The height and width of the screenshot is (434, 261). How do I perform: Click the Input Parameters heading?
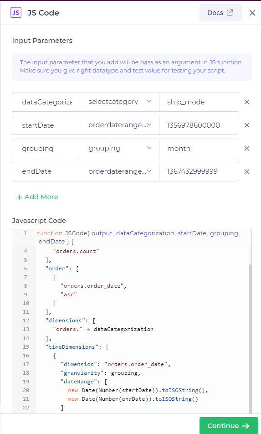click(42, 41)
